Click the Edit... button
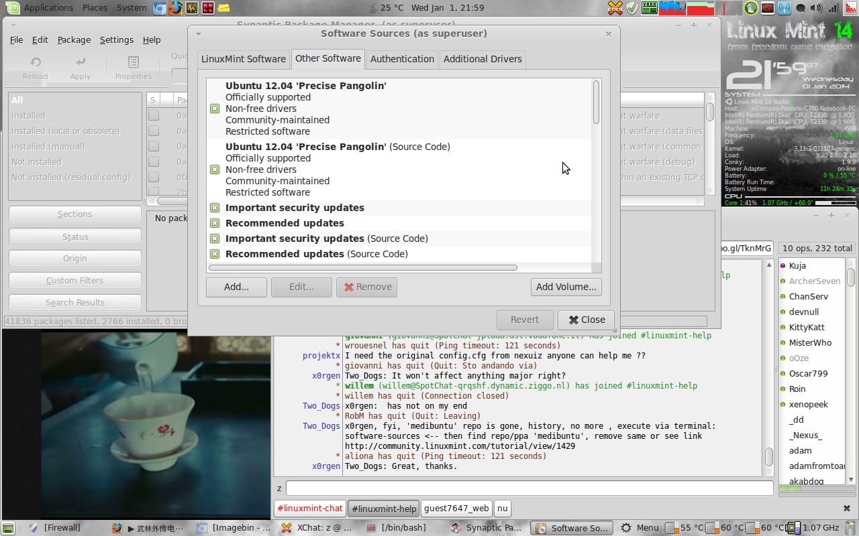 [x=301, y=287]
